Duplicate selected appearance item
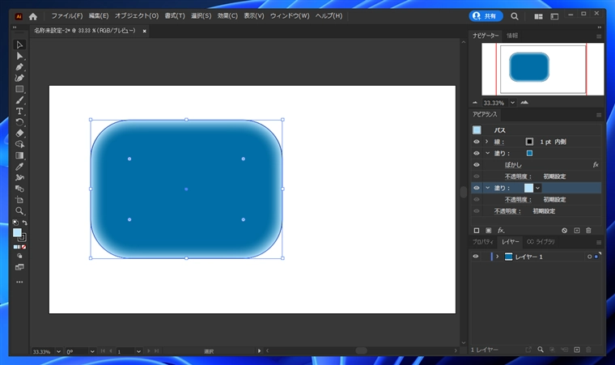This screenshot has height=365, width=615. point(576,231)
